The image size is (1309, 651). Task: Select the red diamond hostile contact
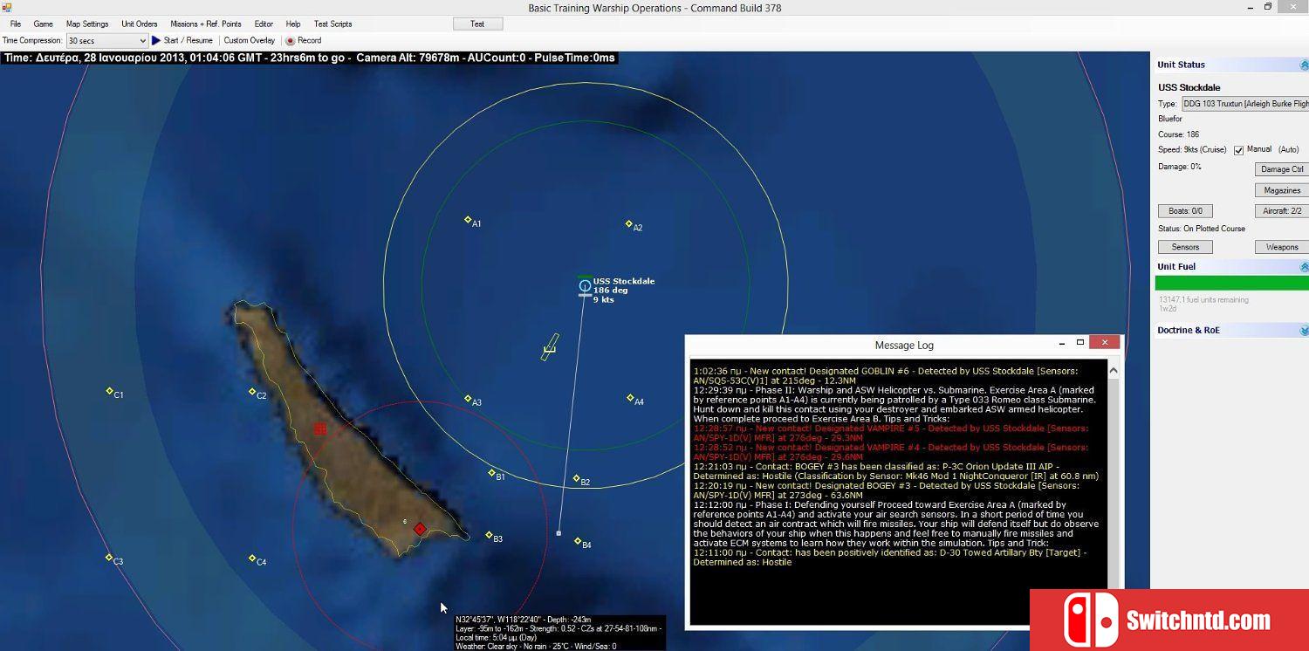pos(420,529)
